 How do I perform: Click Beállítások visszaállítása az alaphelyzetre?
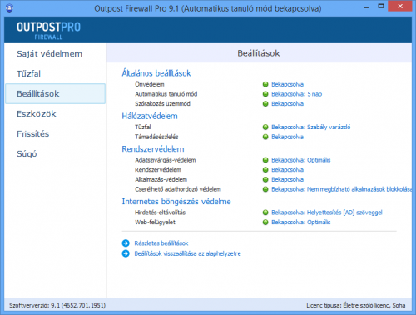187,253
